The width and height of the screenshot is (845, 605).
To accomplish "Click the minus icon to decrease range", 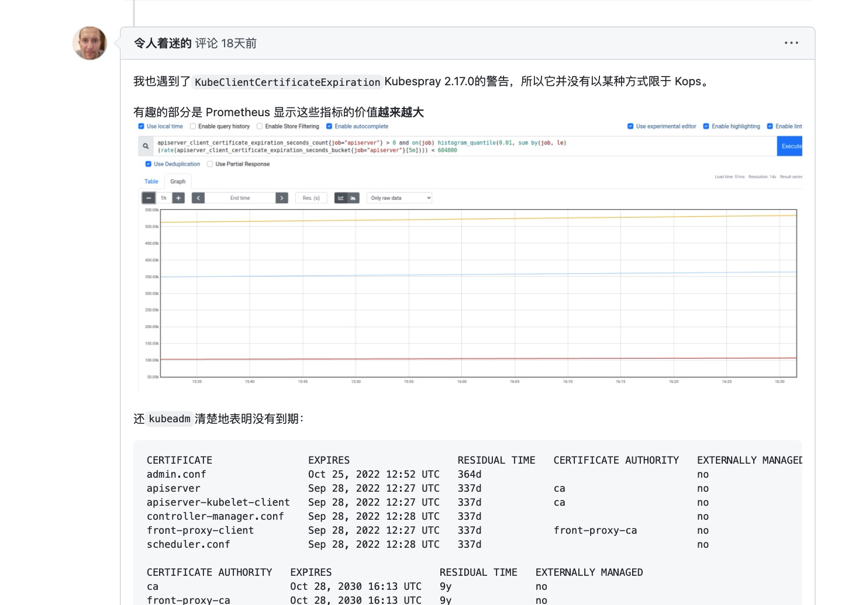I will (x=149, y=198).
